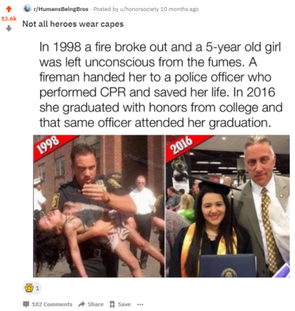The image size is (295, 311).
Task: Downvote the post with the gray arrow
Action: pos(8,29)
